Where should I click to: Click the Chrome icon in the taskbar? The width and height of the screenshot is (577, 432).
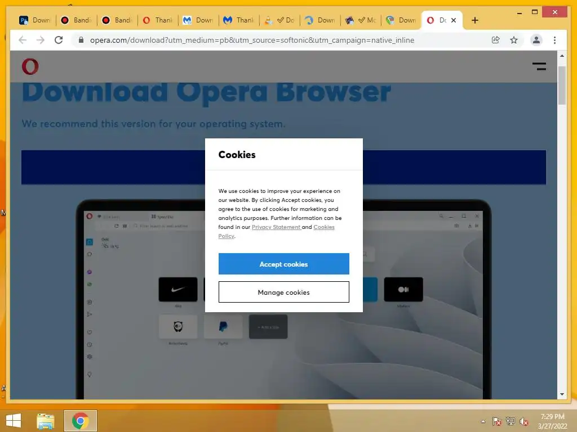80,421
